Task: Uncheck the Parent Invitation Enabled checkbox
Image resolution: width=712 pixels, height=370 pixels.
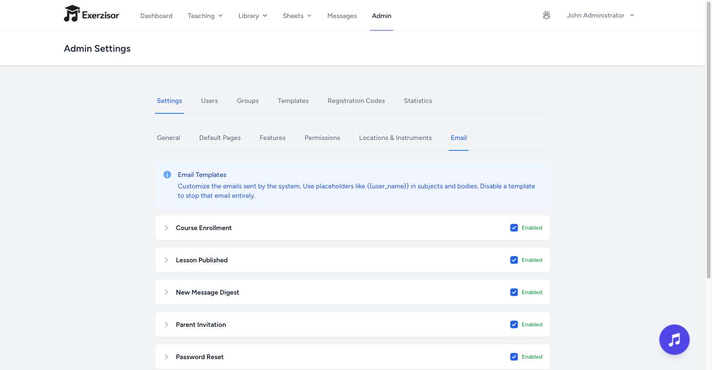Action: (514, 324)
